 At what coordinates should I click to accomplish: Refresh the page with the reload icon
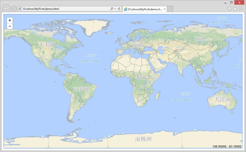click(119, 8)
